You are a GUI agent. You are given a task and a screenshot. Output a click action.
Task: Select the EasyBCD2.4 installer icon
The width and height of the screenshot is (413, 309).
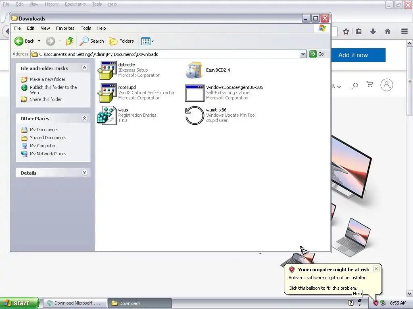pyautogui.click(x=194, y=70)
